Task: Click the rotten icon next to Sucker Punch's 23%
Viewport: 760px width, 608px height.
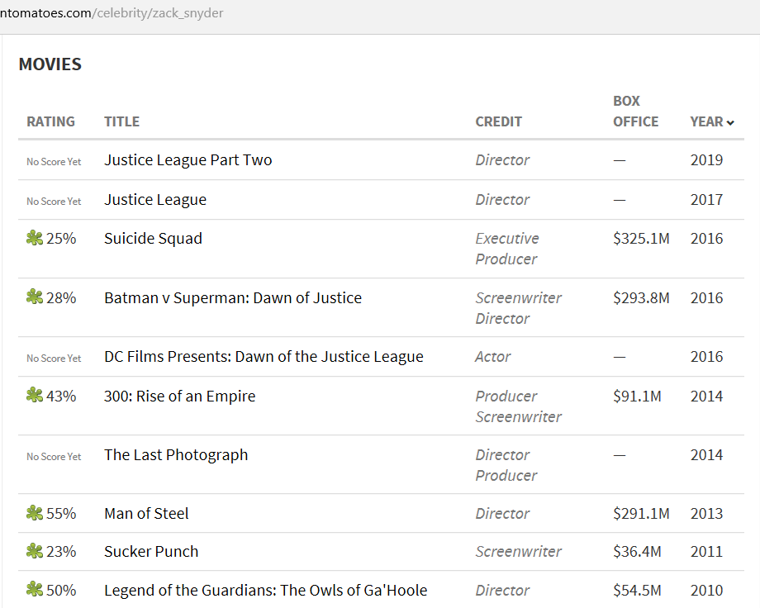Action: [x=35, y=551]
